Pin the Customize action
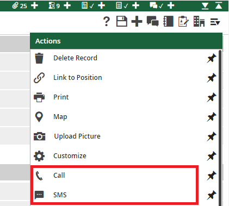Screen dimensions: 229x206 pos(212,156)
